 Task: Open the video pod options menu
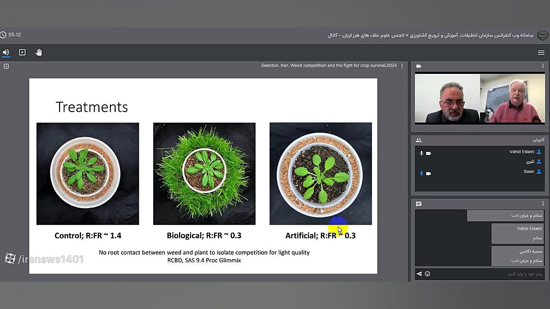coord(543,66)
